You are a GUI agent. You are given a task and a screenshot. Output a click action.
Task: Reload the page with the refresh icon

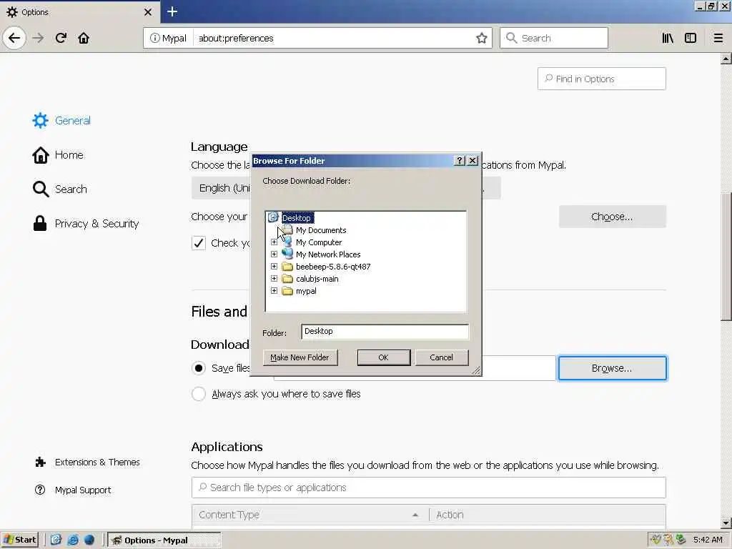61,38
